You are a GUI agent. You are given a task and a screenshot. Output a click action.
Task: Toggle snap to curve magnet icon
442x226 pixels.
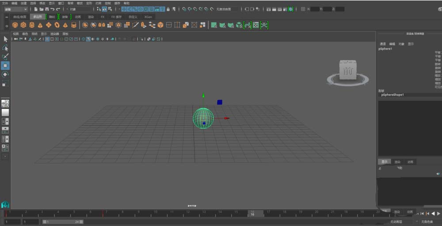[190, 9]
